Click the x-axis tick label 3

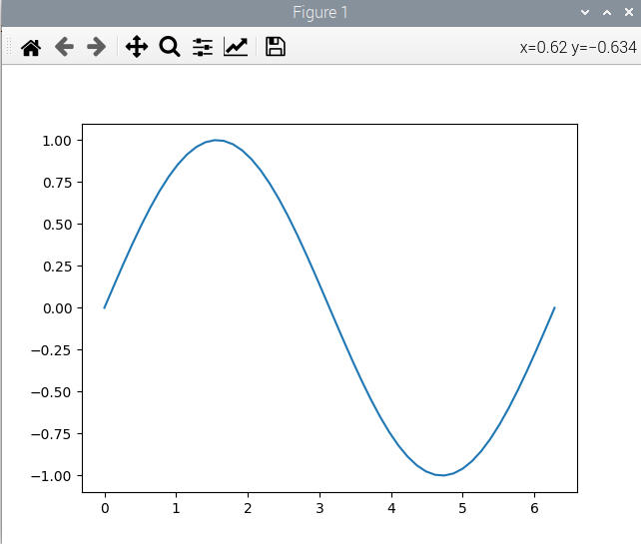point(320,509)
